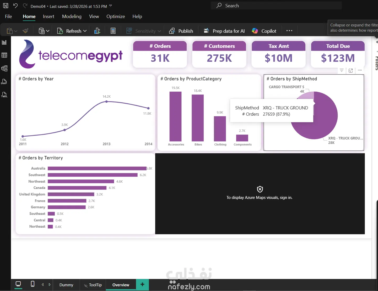Switch to the ToolTip page tab
The height and width of the screenshot is (291, 378).
pos(93,285)
